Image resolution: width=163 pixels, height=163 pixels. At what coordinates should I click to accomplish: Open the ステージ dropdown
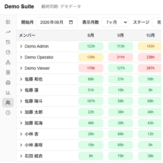pyautogui.click(x=157, y=22)
